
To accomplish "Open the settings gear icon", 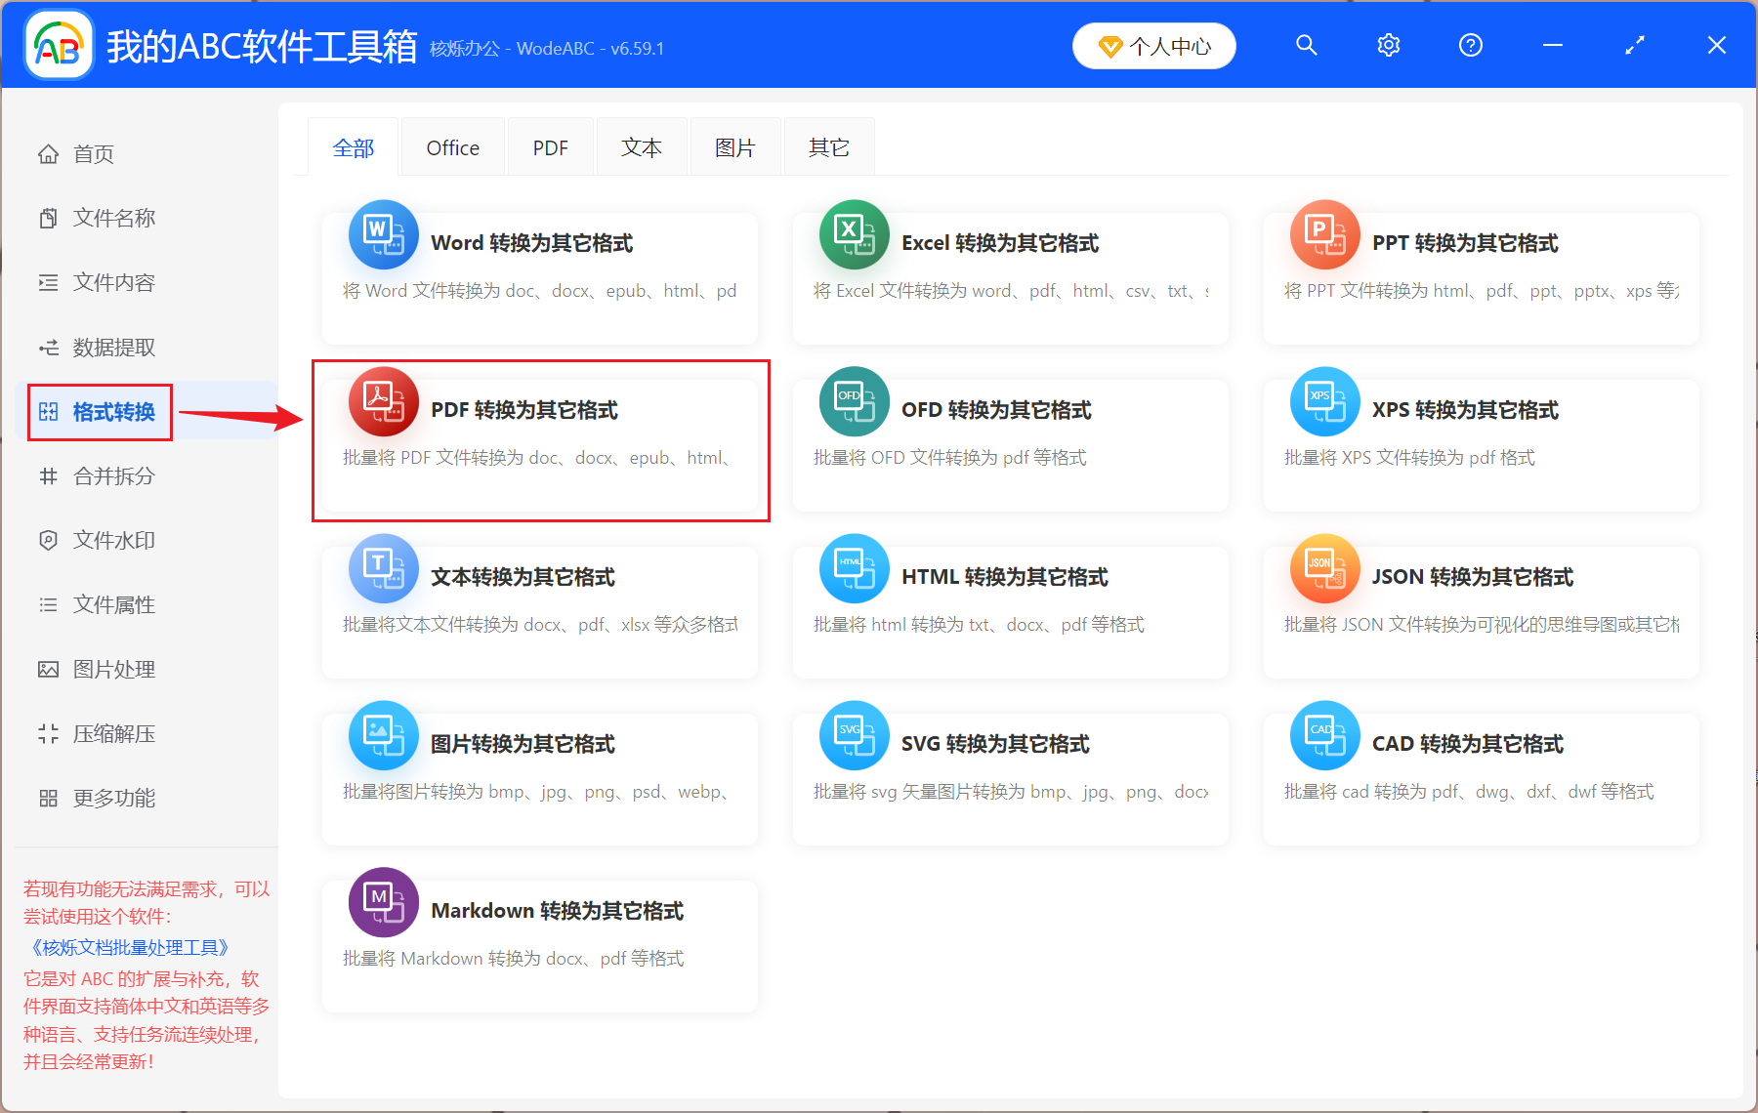I will pos(1389,45).
